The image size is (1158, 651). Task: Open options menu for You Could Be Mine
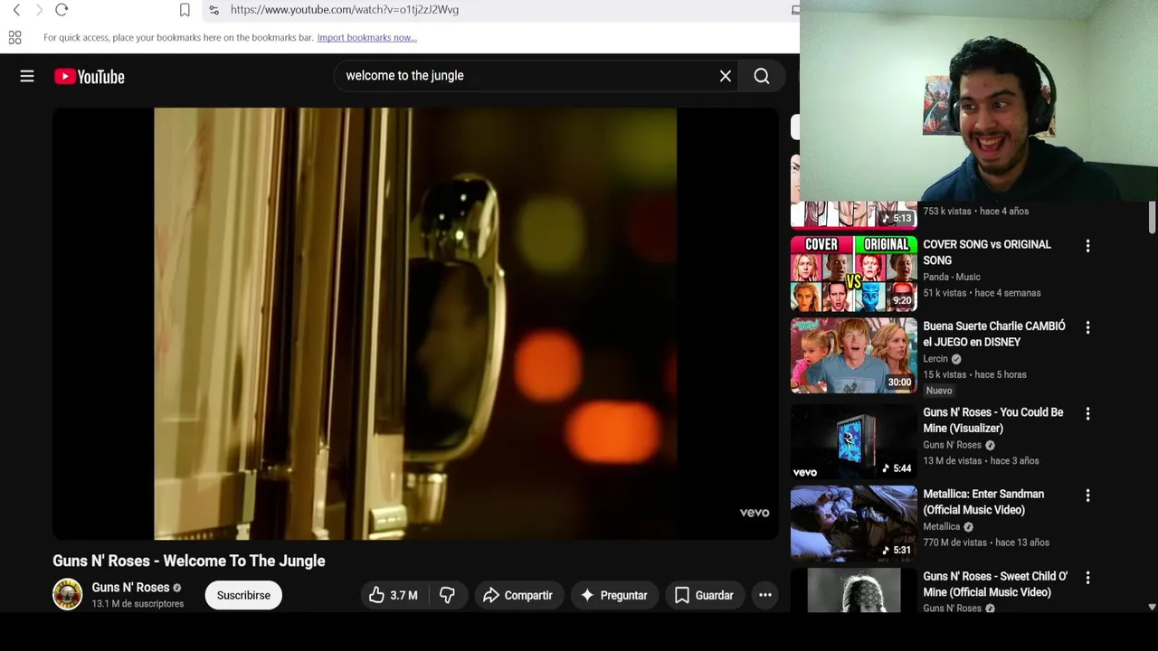pos(1087,413)
